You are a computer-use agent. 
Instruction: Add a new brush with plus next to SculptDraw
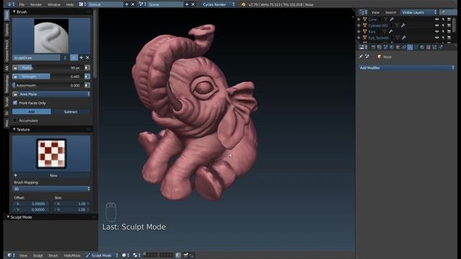click(x=81, y=58)
